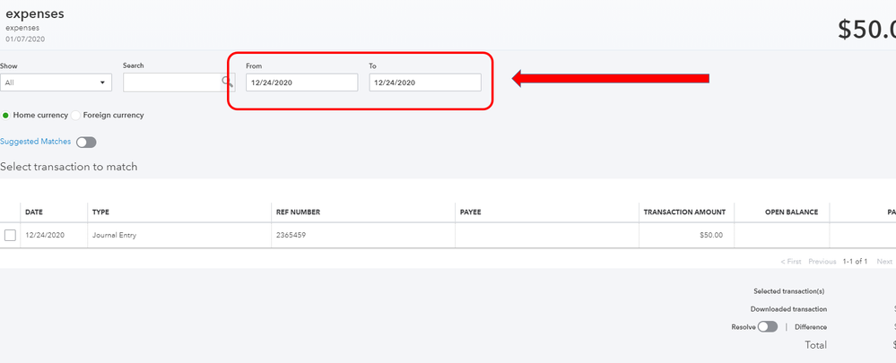Click the 1-1 of 1 pagination text

[855, 262]
